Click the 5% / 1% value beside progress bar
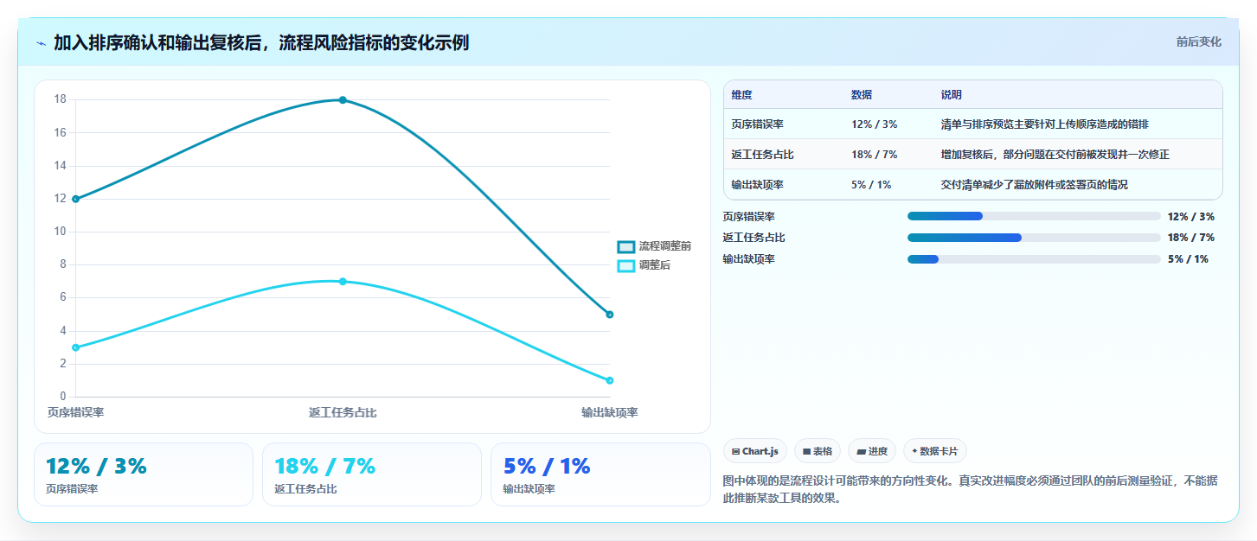This screenshot has width=1257, height=541. tap(1188, 259)
